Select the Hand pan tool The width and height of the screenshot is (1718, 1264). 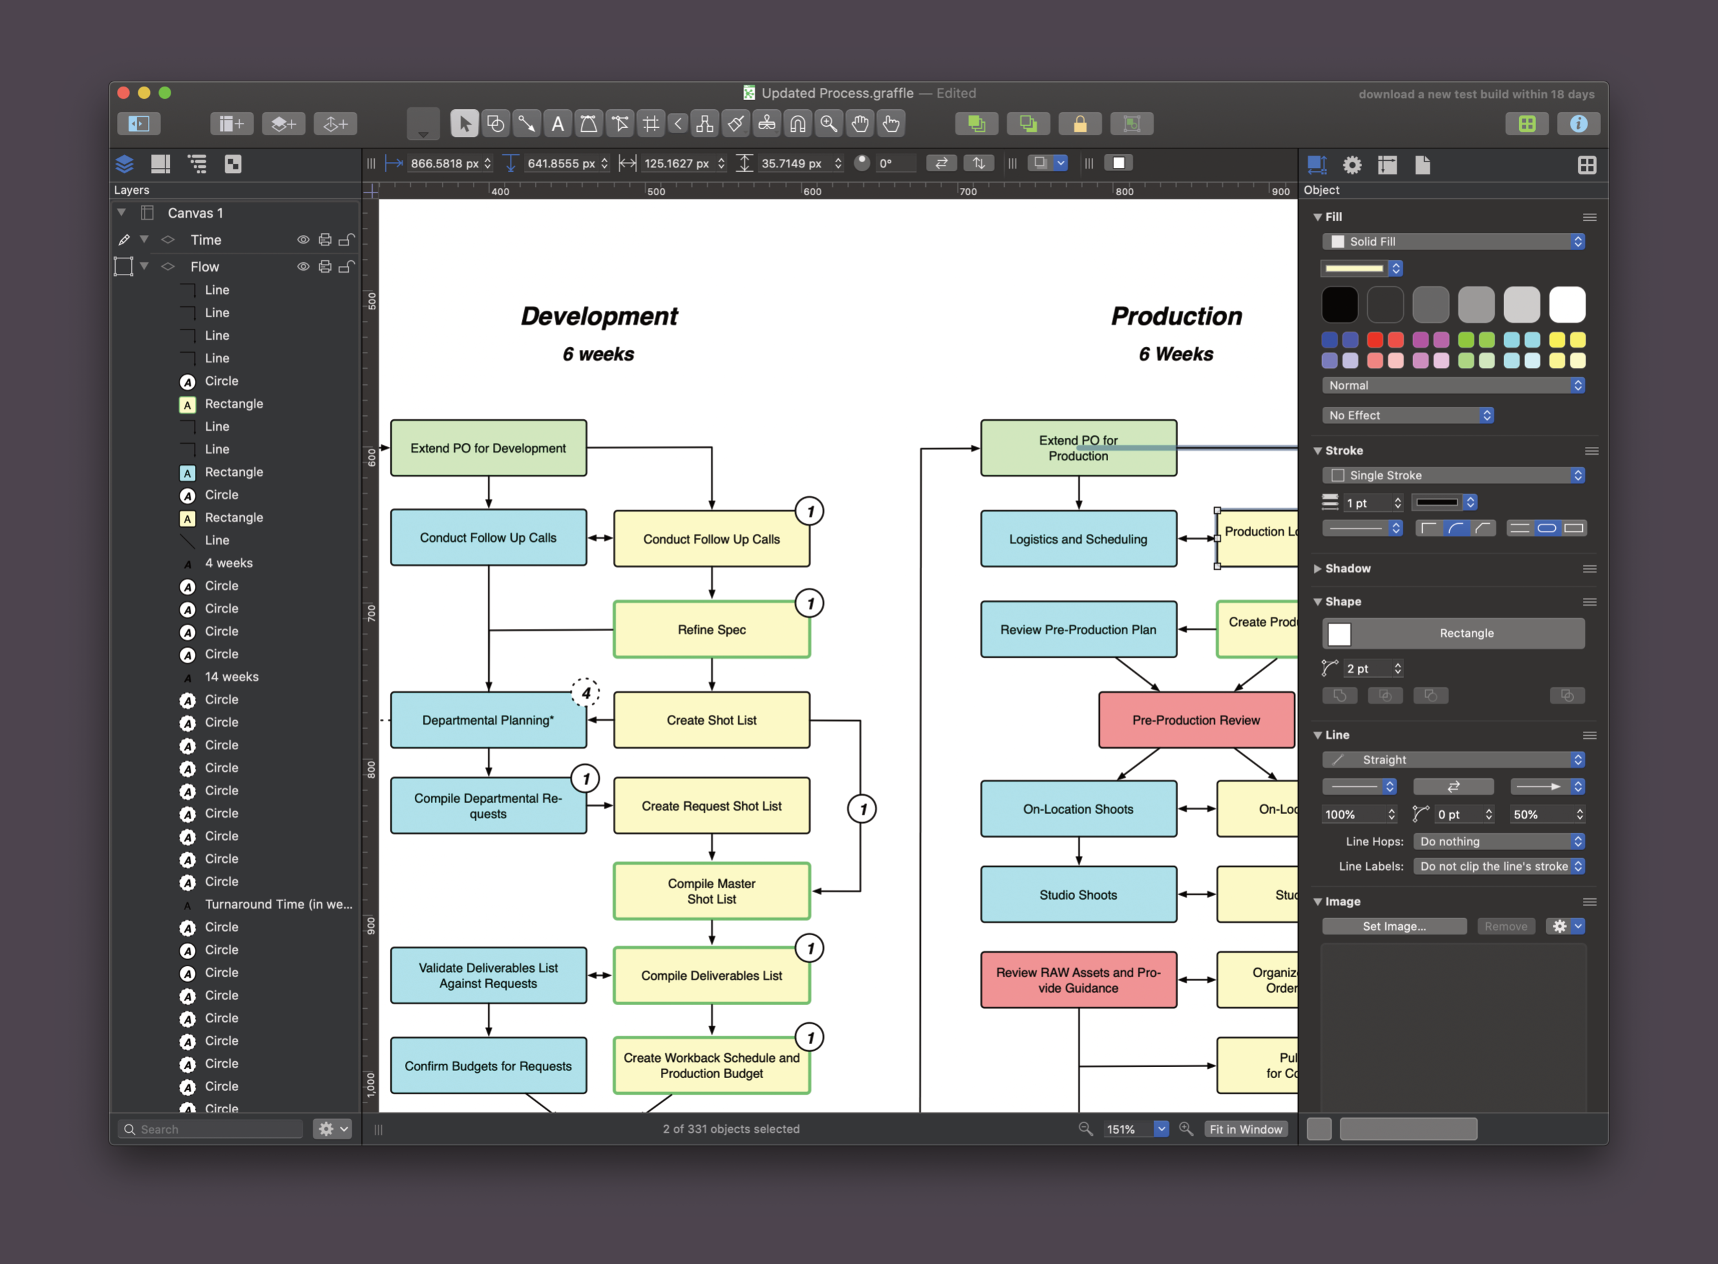(x=859, y=123)
